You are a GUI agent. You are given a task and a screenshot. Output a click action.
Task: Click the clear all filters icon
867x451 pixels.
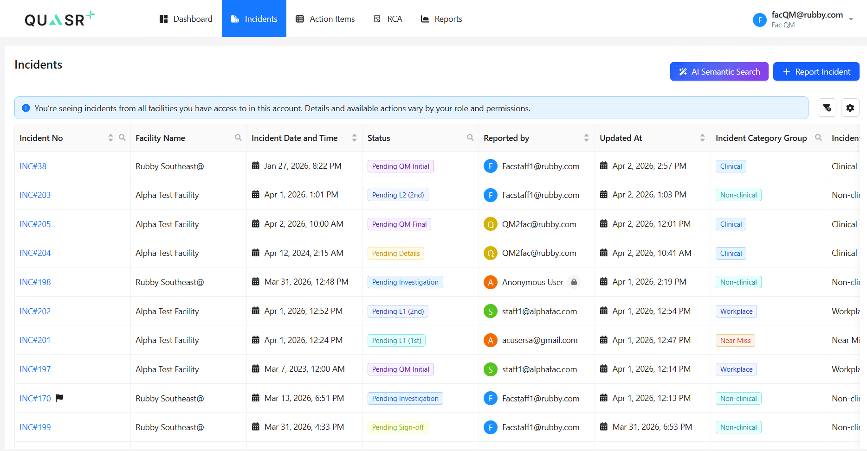pyautogui.click(x=827, y=108)
